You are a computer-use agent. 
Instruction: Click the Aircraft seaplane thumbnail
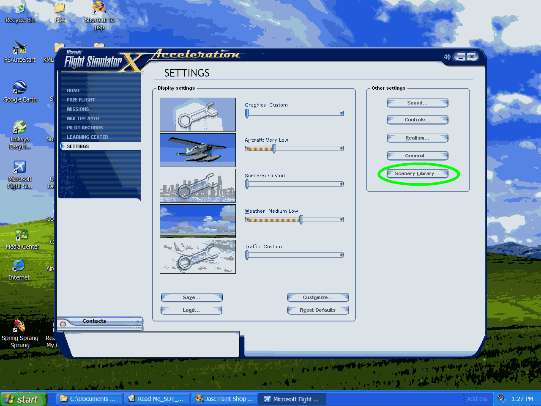[x=197, y=150]
